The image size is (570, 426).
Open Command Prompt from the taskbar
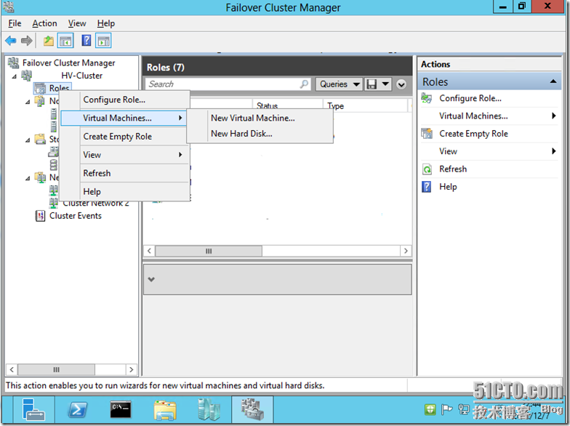coord(121,410)
